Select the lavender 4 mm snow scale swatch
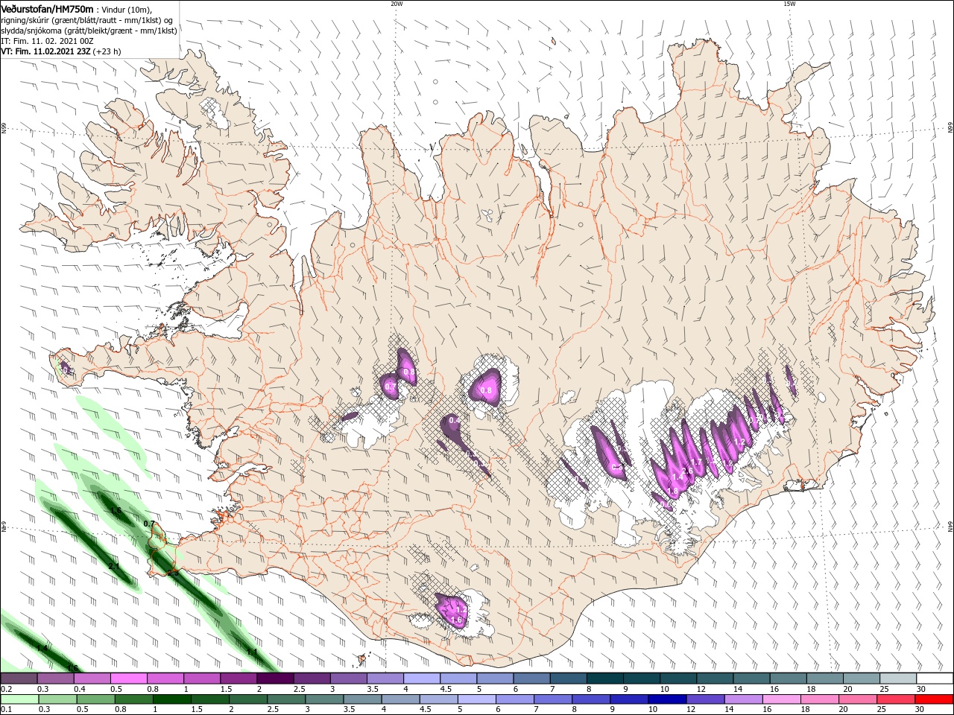 click(421, 679)
